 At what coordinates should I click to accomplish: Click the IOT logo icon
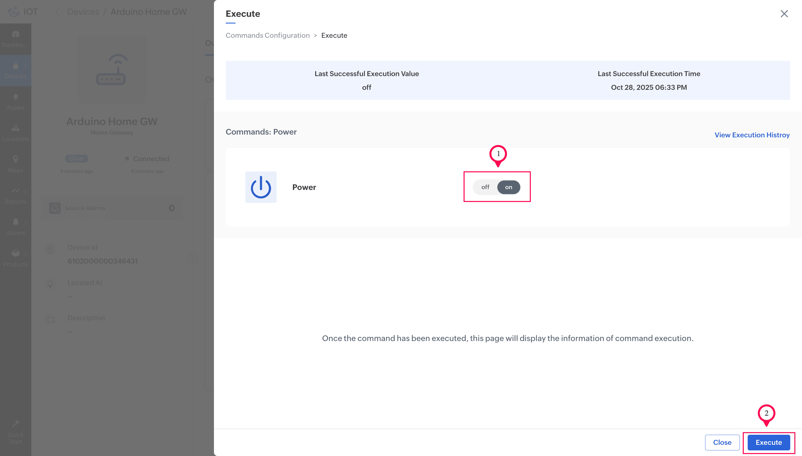tap(14, 12)
